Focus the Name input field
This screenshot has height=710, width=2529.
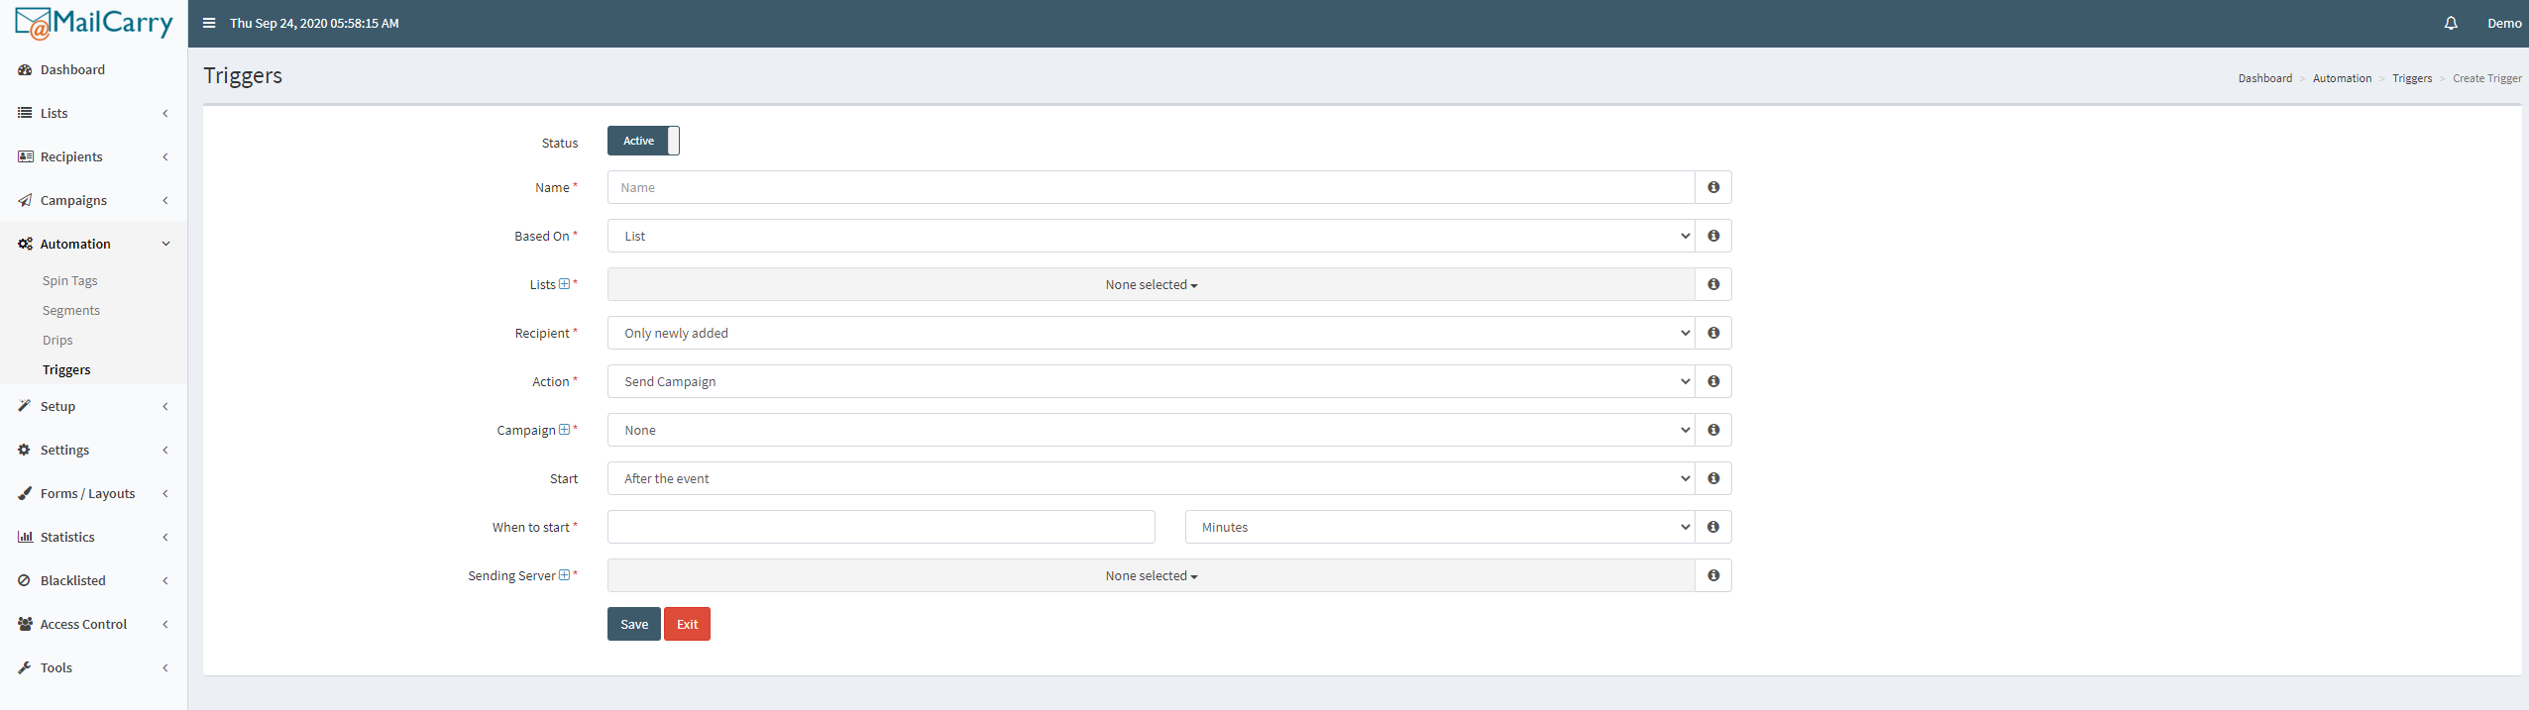pos(1152,187)
